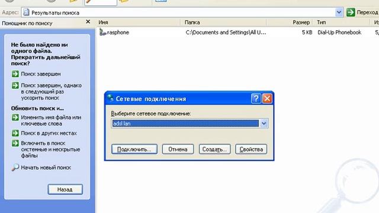This screenshot has height=213, width=379.
Task: Choose Включить в поиск системные файлы
Action: 50,149
